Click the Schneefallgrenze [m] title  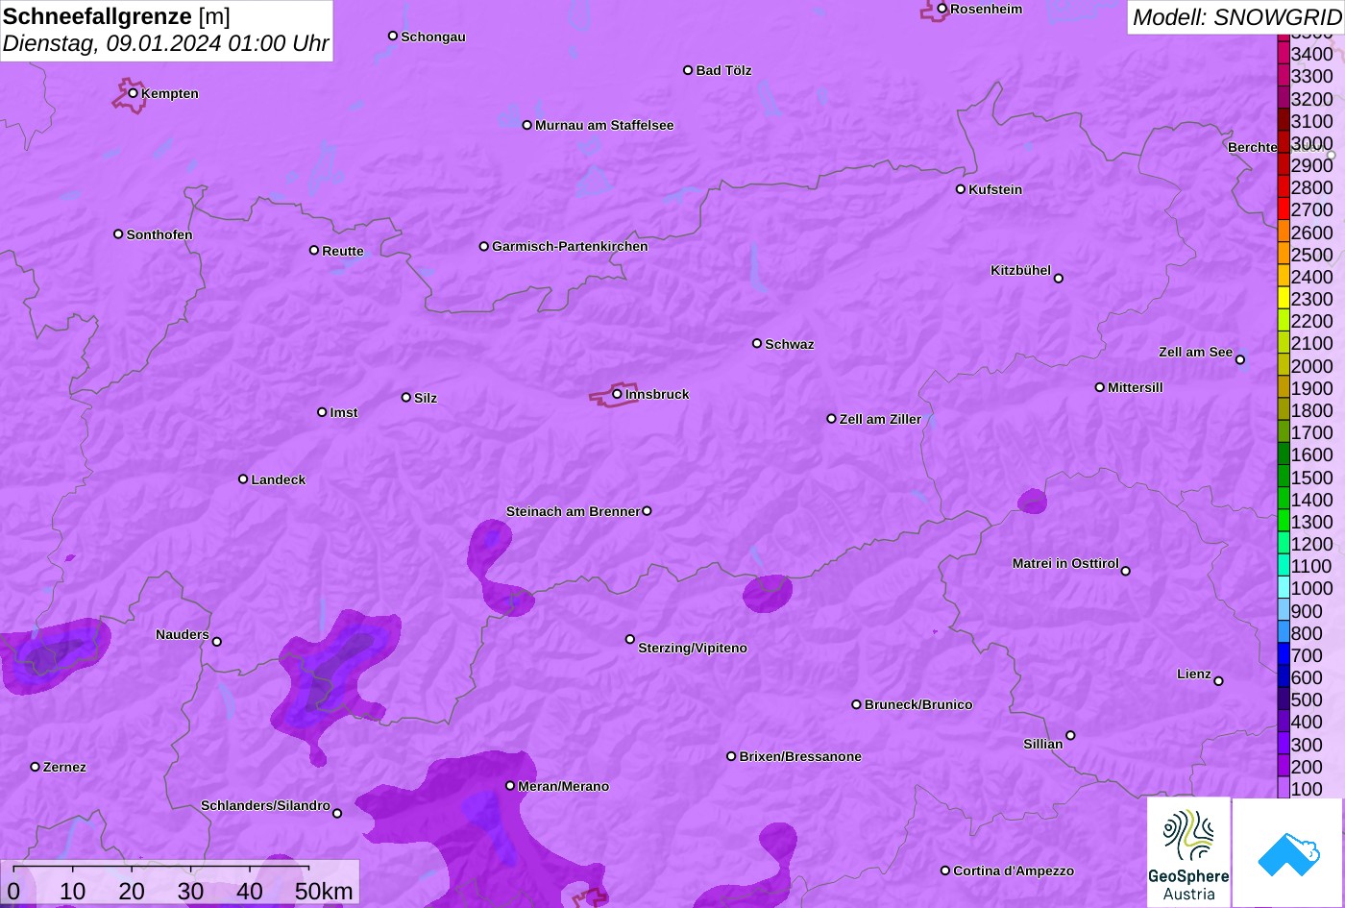tap(117, 16)
